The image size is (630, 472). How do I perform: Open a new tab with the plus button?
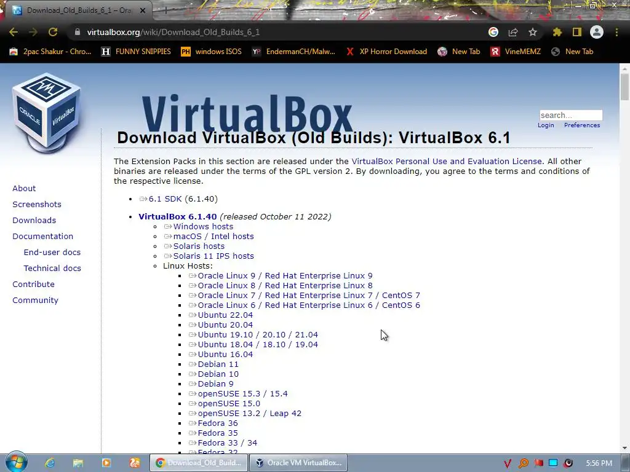coord(165,10)
